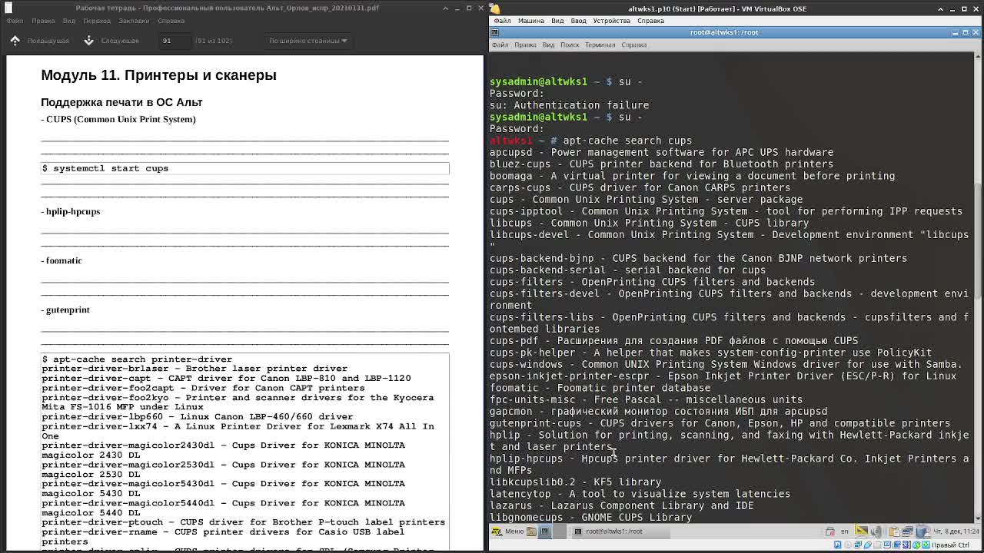
Task: Click su: Authentication failure line
Action: pos(569,105)
